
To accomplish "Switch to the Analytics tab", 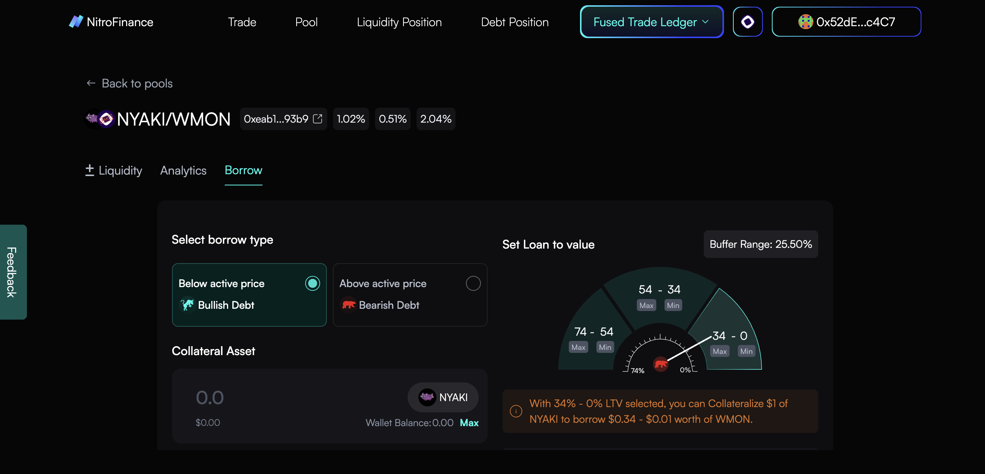I will (183, 170).
